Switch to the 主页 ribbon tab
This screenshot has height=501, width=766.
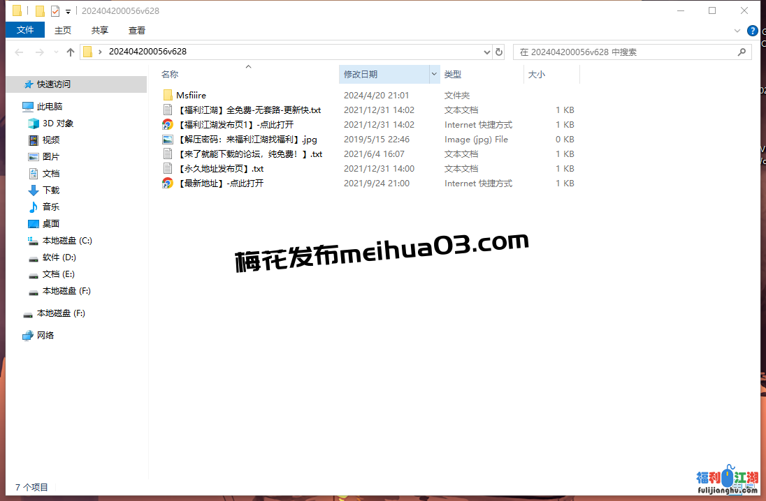pos(62,30)
